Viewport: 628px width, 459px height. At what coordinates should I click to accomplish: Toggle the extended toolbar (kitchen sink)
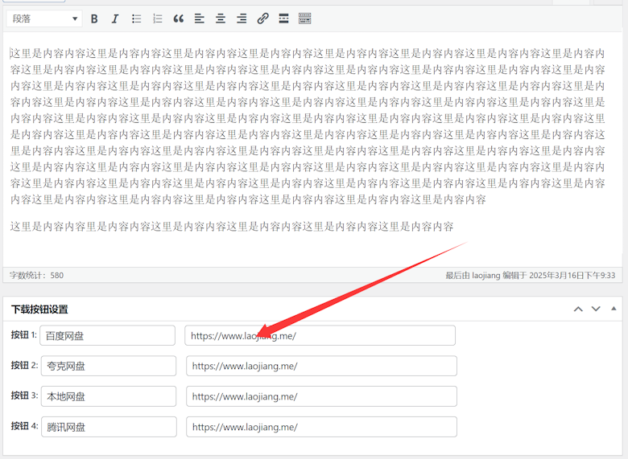(x=304, y=18)
